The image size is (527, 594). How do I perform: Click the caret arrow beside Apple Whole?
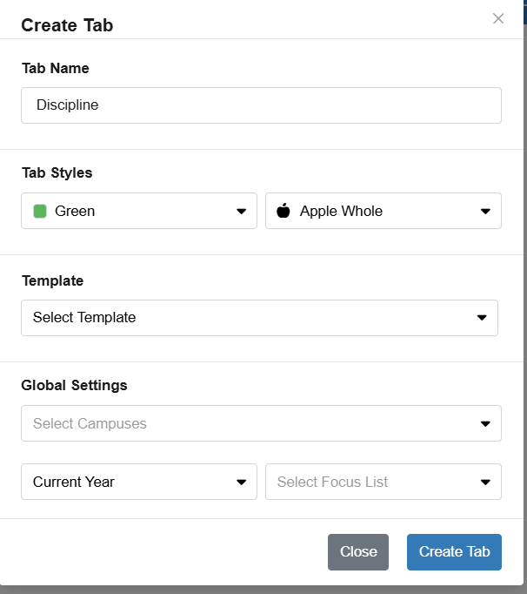(485, 212)
